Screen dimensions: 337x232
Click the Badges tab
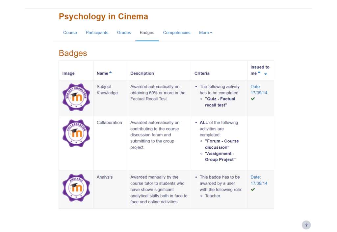pos(147,33)
